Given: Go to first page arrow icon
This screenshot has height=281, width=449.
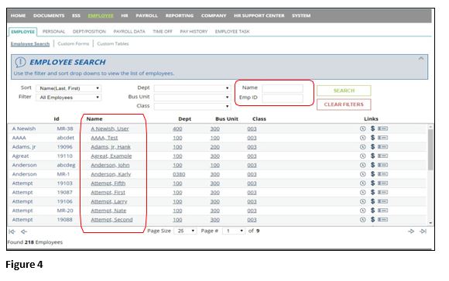Looking at the screenshot, I should (x=12, y=231).
